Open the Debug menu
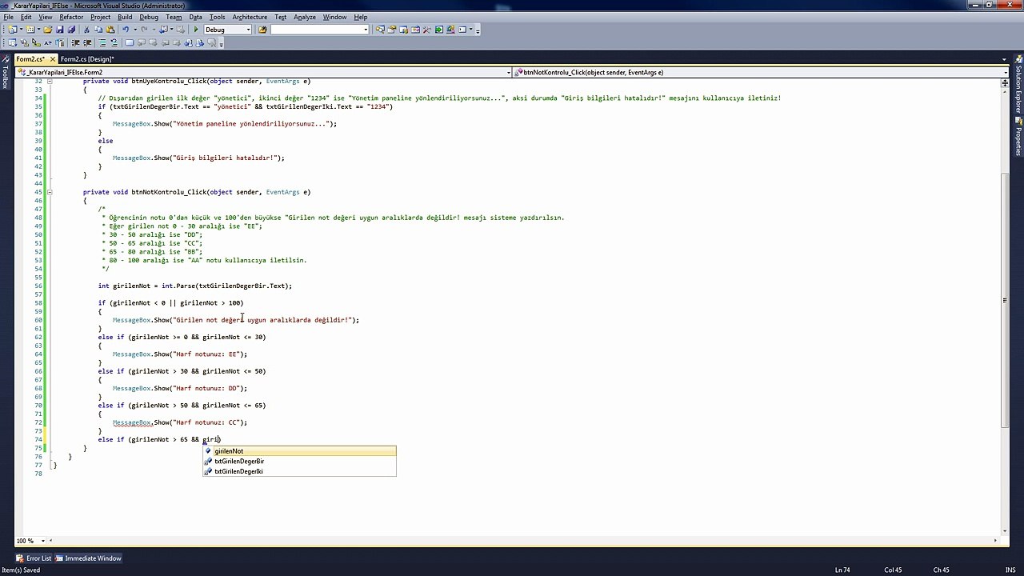The height and width of the screenshot is (576, 1024). [149, 17]
